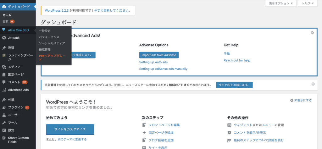The height and width of the screenshot is (149, 322).
Task: Click the 固定ページ page icon
Action: click(x=4, y=74)
